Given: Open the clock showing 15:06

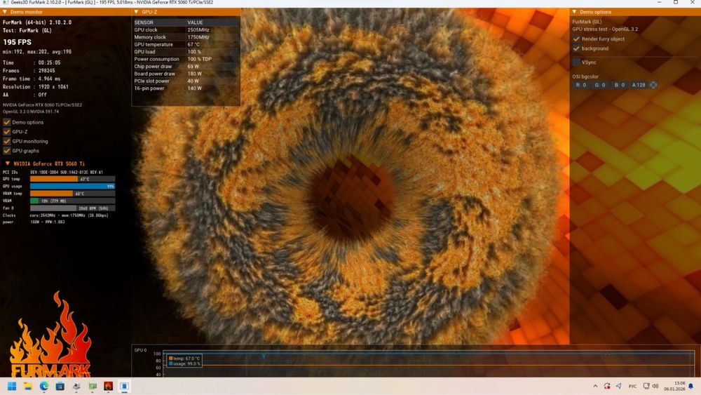Looking at the screenshot, I should 674,386.
